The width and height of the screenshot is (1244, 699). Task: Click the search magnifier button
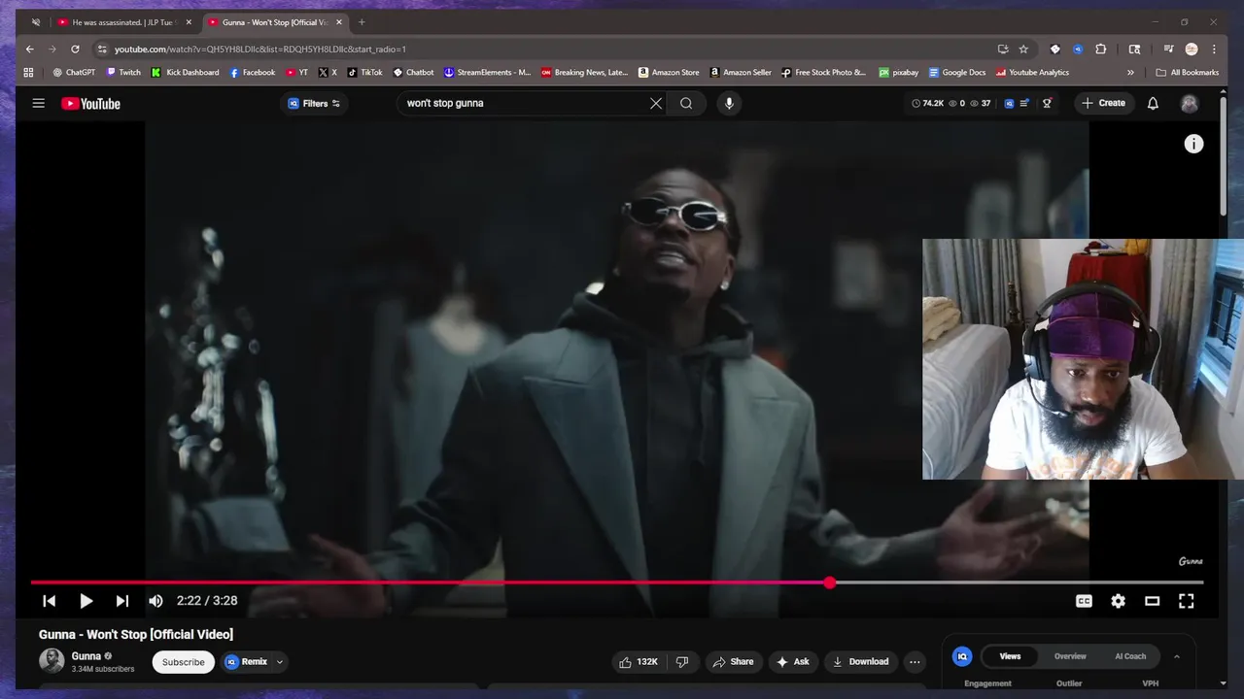(686, 103)
